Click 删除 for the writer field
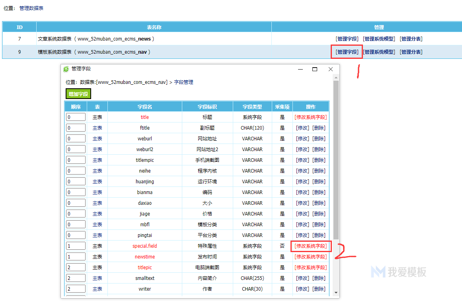This screenshot has height=301, width=462. [319, 289]
